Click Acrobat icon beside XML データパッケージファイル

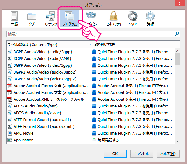(10, 99)
